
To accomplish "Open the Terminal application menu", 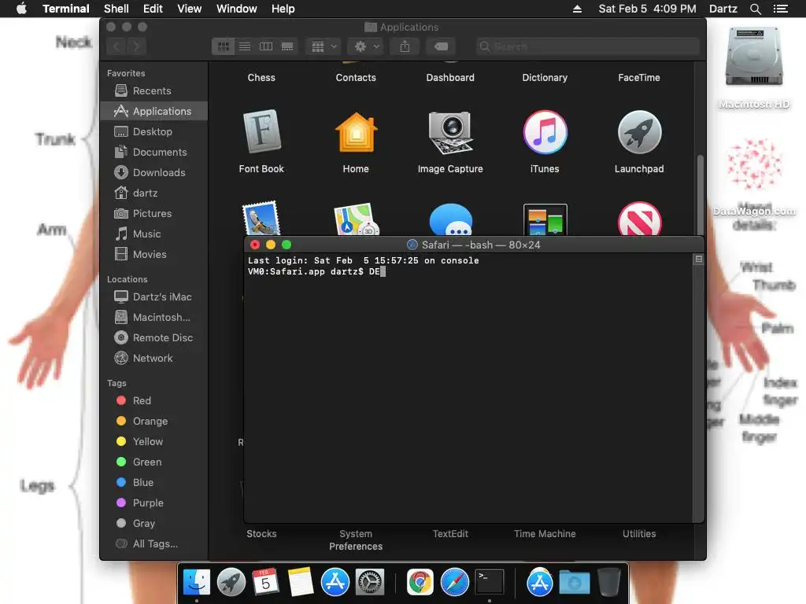I will [66, 9].
